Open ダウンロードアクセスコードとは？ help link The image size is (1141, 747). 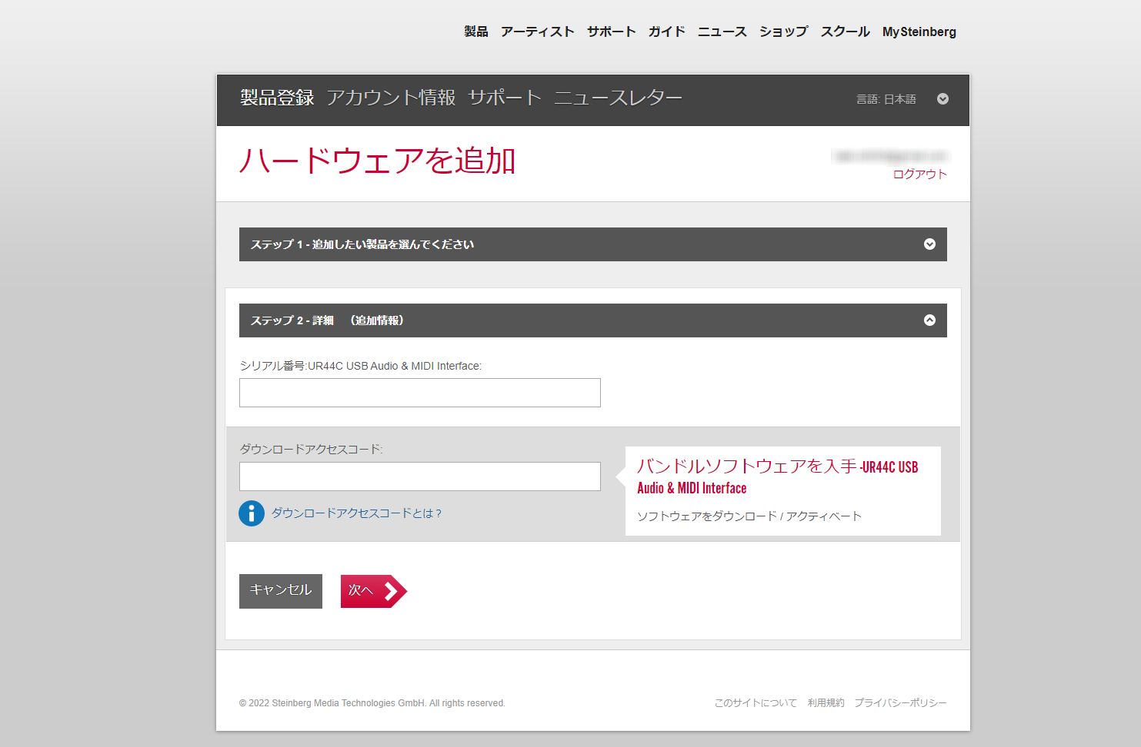tap(357, 513)
